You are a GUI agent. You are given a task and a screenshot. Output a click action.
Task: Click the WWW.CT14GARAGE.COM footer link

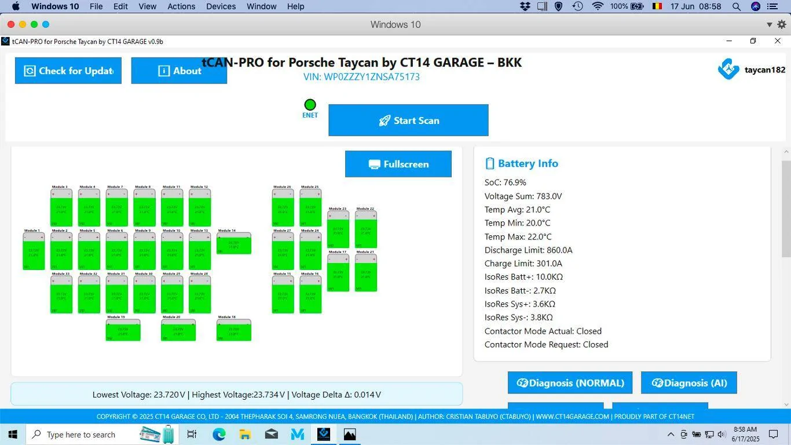click(572, 417)
